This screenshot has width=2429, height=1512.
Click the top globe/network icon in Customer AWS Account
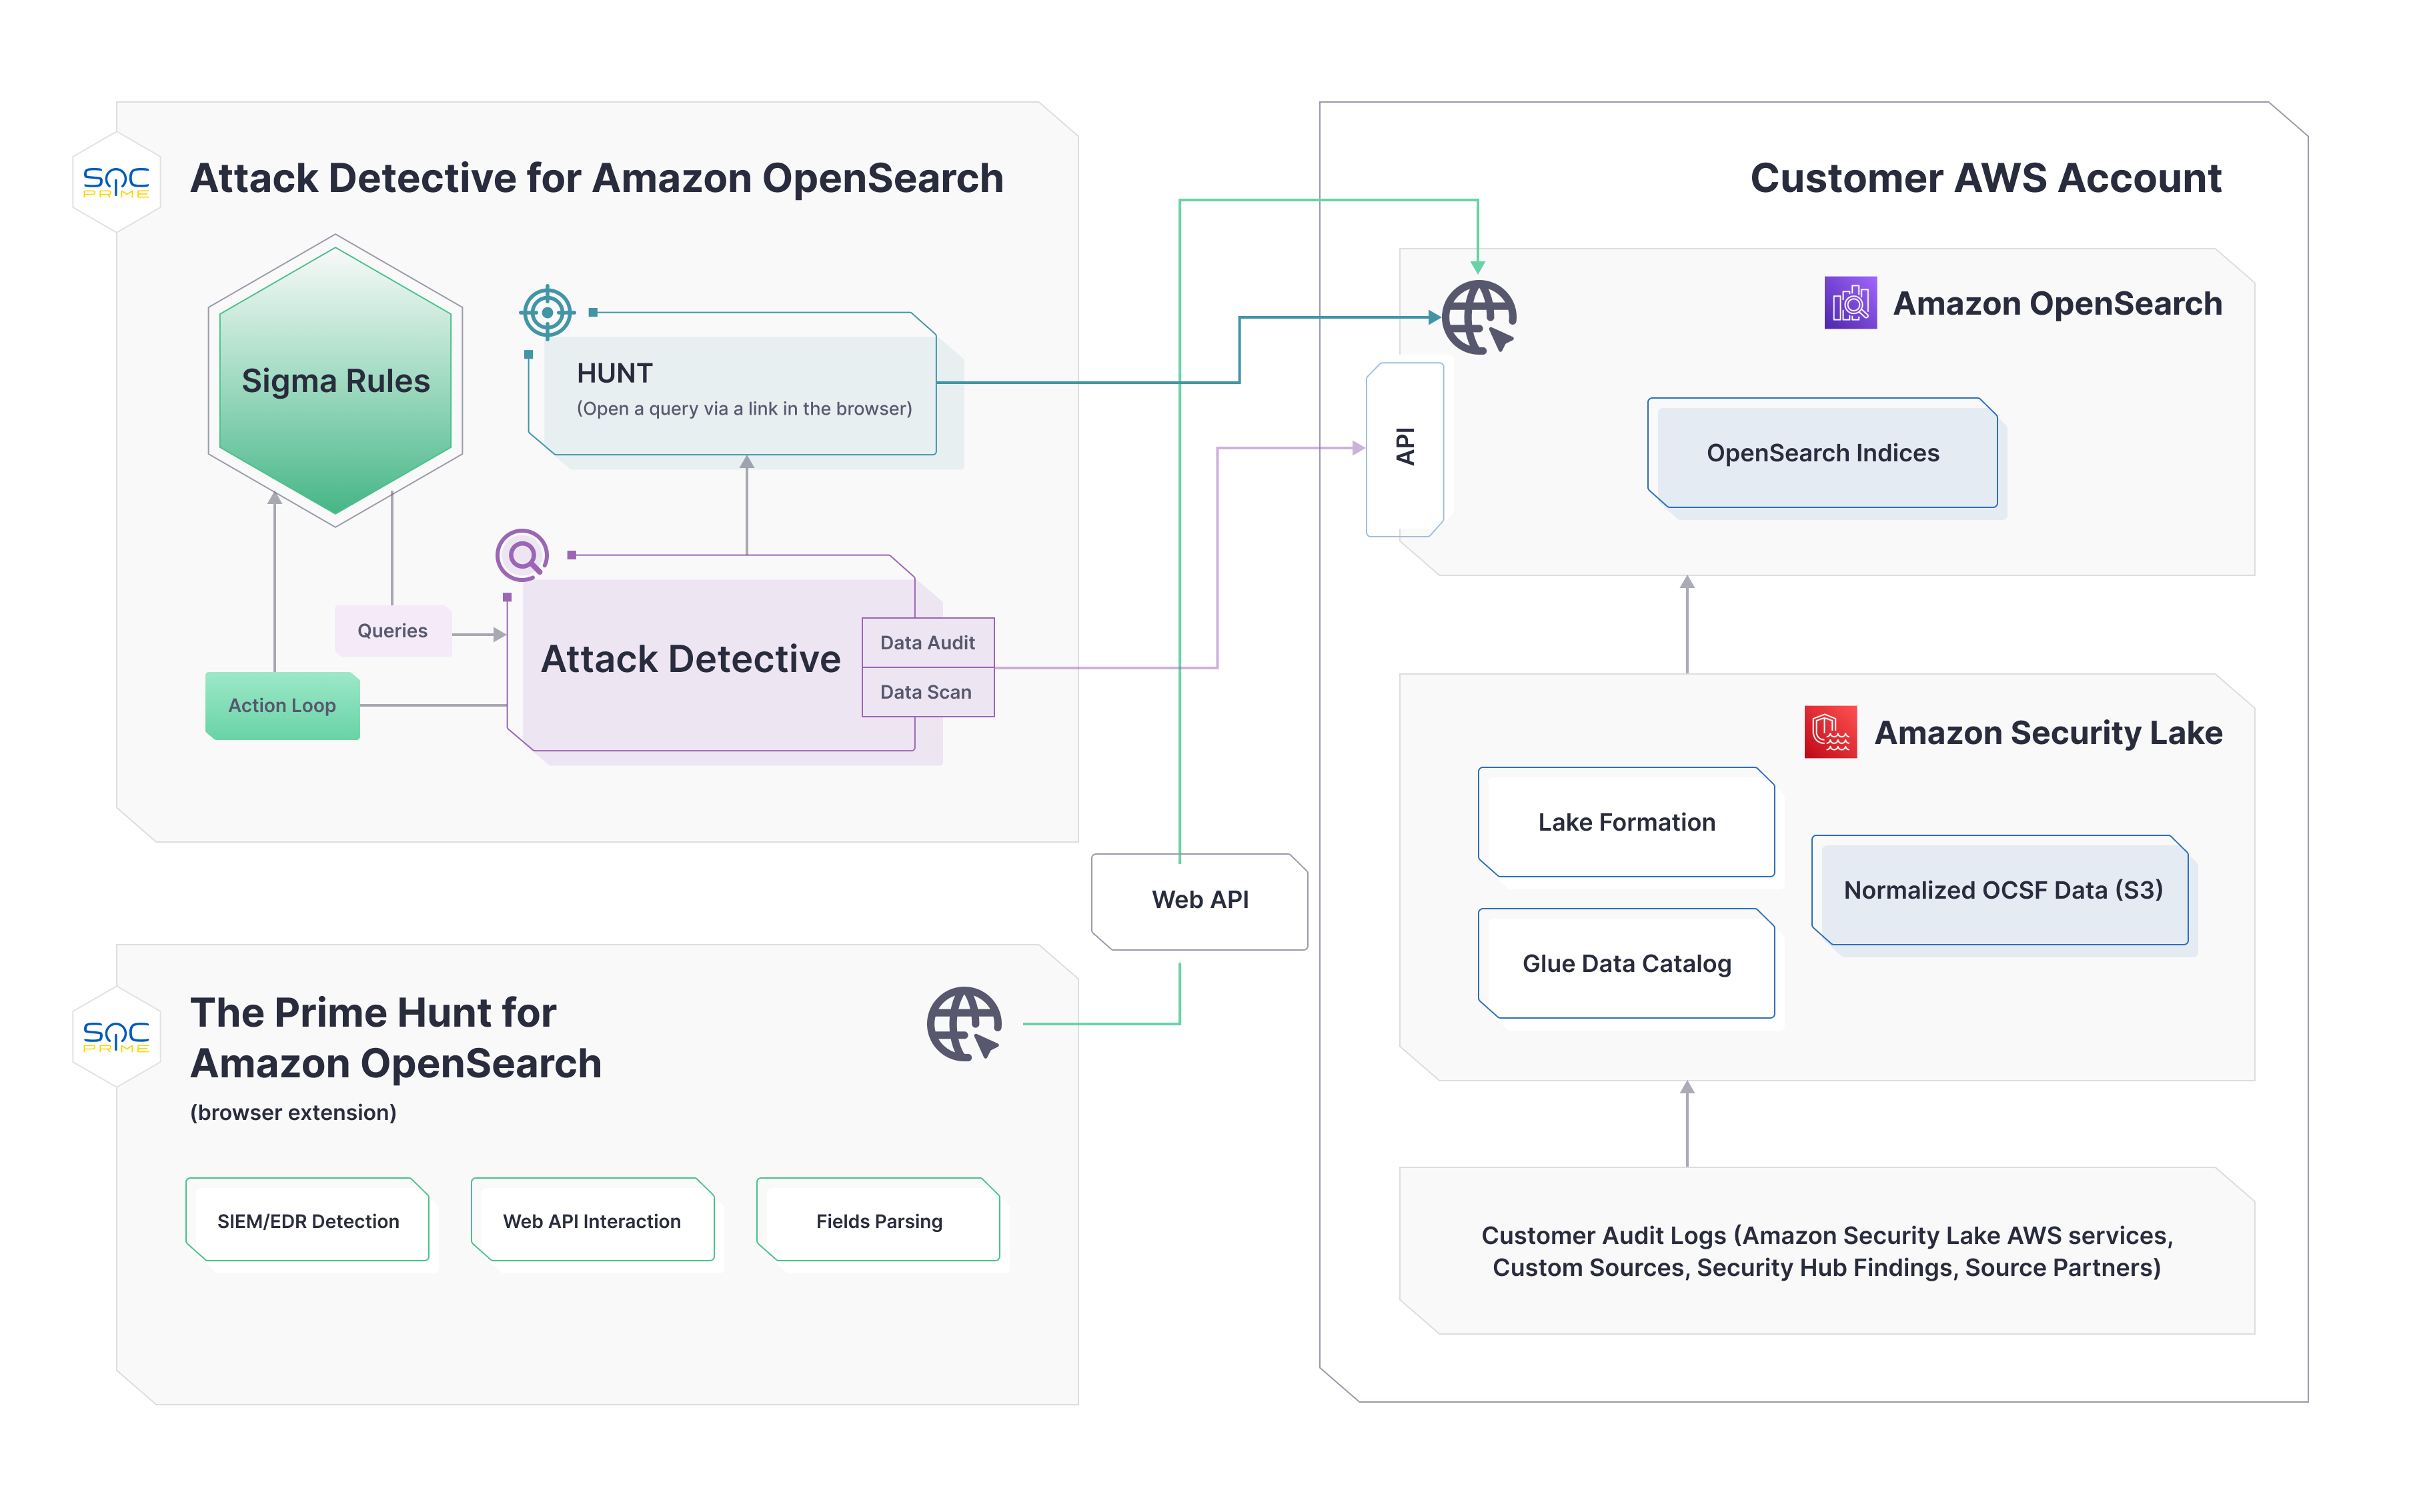(1479, 321)
